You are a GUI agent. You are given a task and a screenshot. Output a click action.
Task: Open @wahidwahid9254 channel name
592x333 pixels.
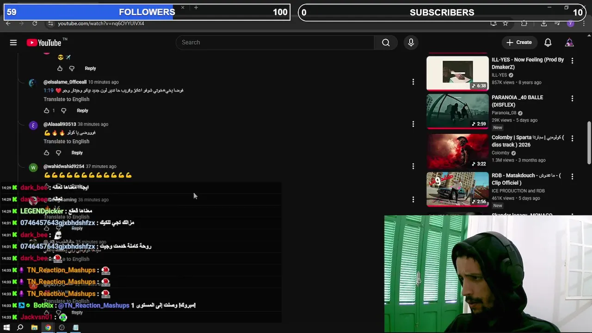(x=64, y=166)
